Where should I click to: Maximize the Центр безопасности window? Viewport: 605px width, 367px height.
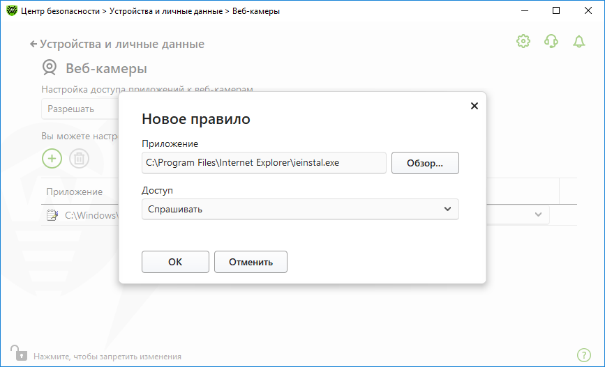coord(556,10)
